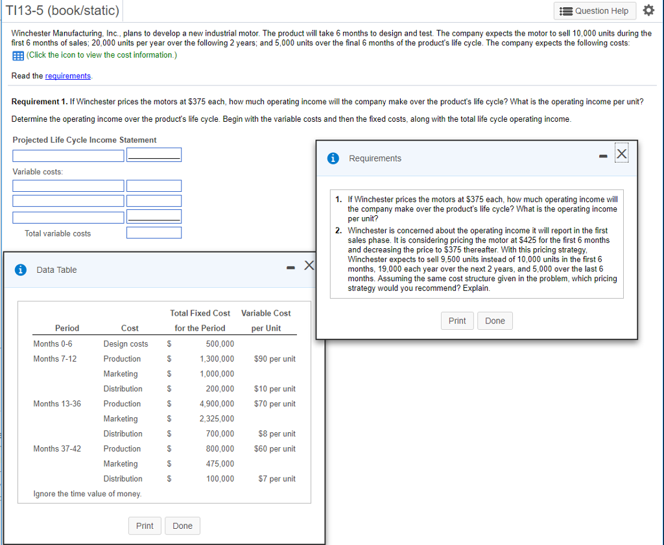The height and width of the screenshot is (545, 664).
Task: Open the requirements link
Action: (68, 76)
